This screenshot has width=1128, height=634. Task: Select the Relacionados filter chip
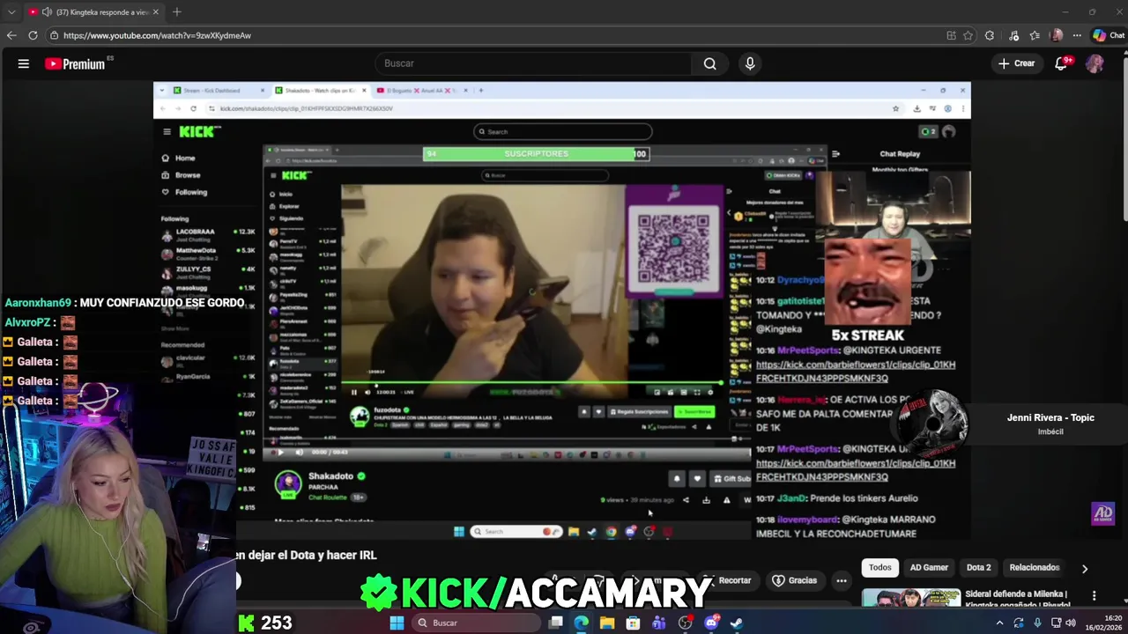tap(1035, 567)
